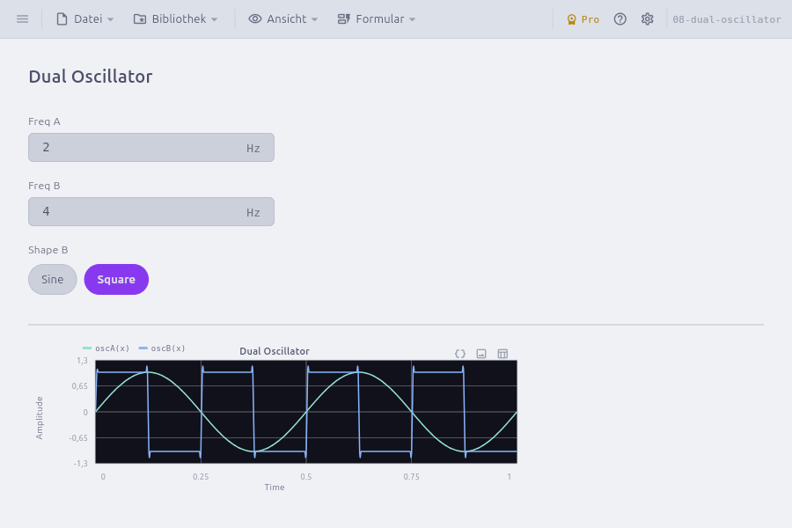This screenshot has width=792, height=528.
Task: Click the 0.75 tick on Time axis
Action: click(411, 476)
